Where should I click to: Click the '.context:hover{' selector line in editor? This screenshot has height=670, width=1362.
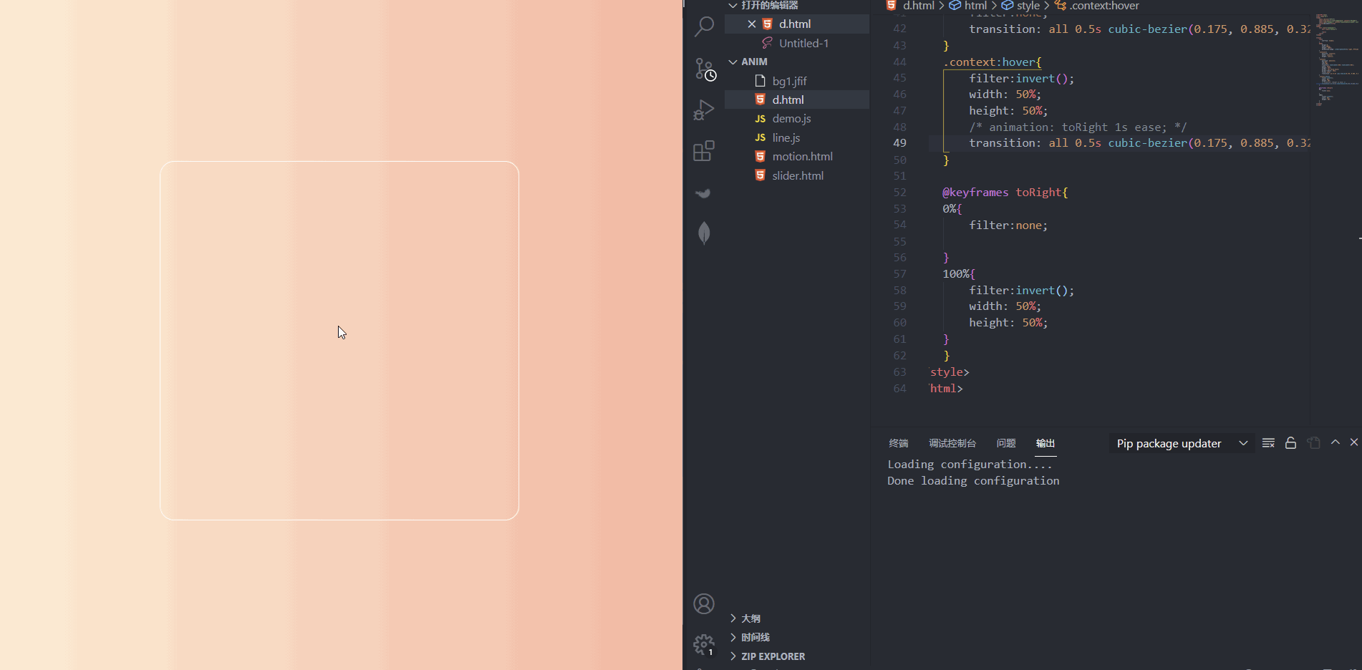click(x=992, y=62)
